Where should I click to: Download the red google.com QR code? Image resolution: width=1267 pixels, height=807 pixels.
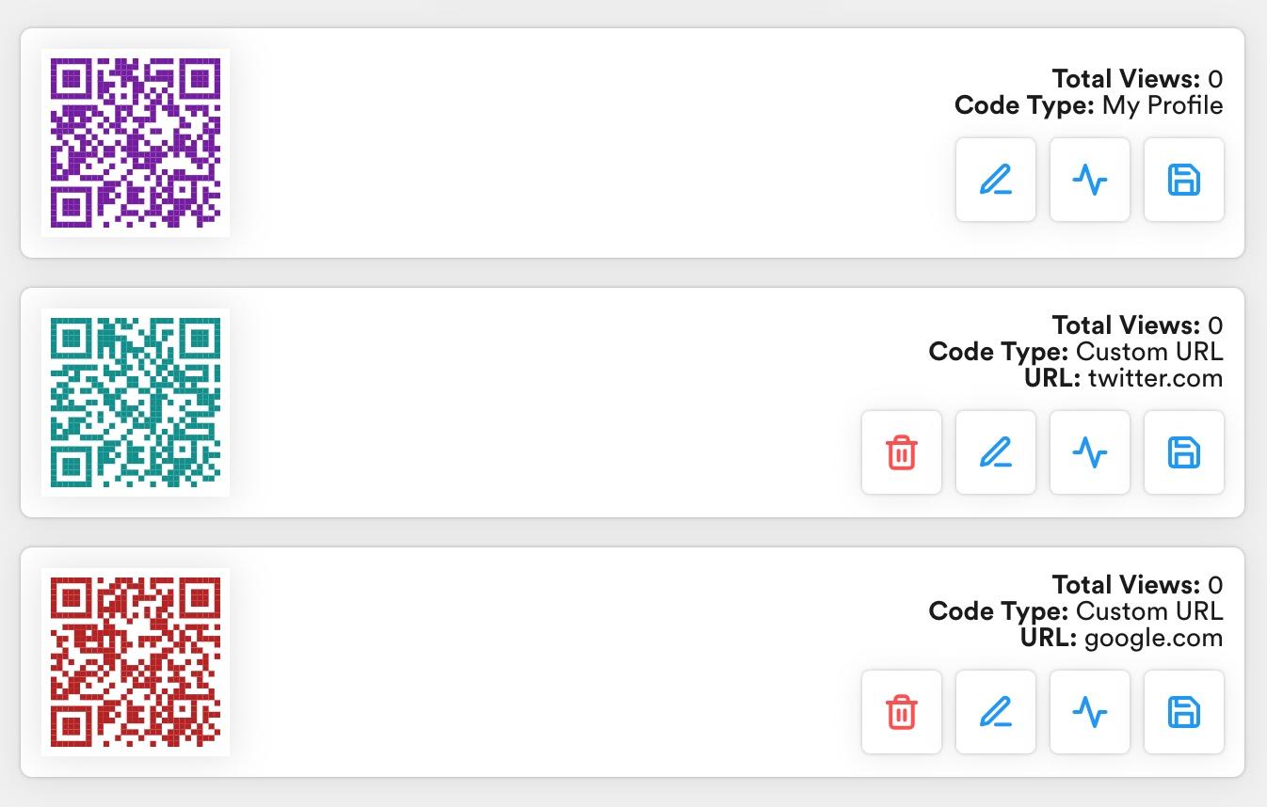point(1183,712)
